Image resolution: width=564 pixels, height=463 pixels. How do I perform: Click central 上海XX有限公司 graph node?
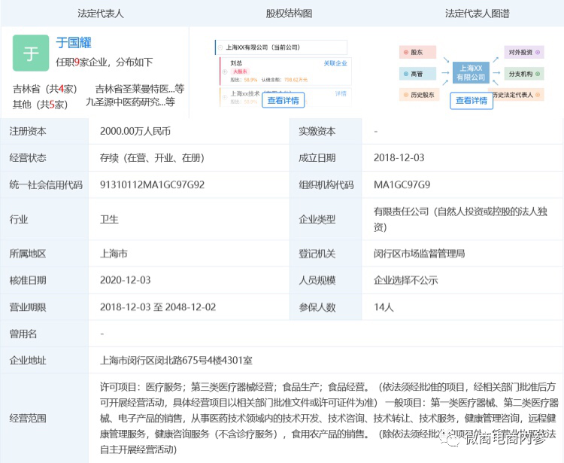471,73
